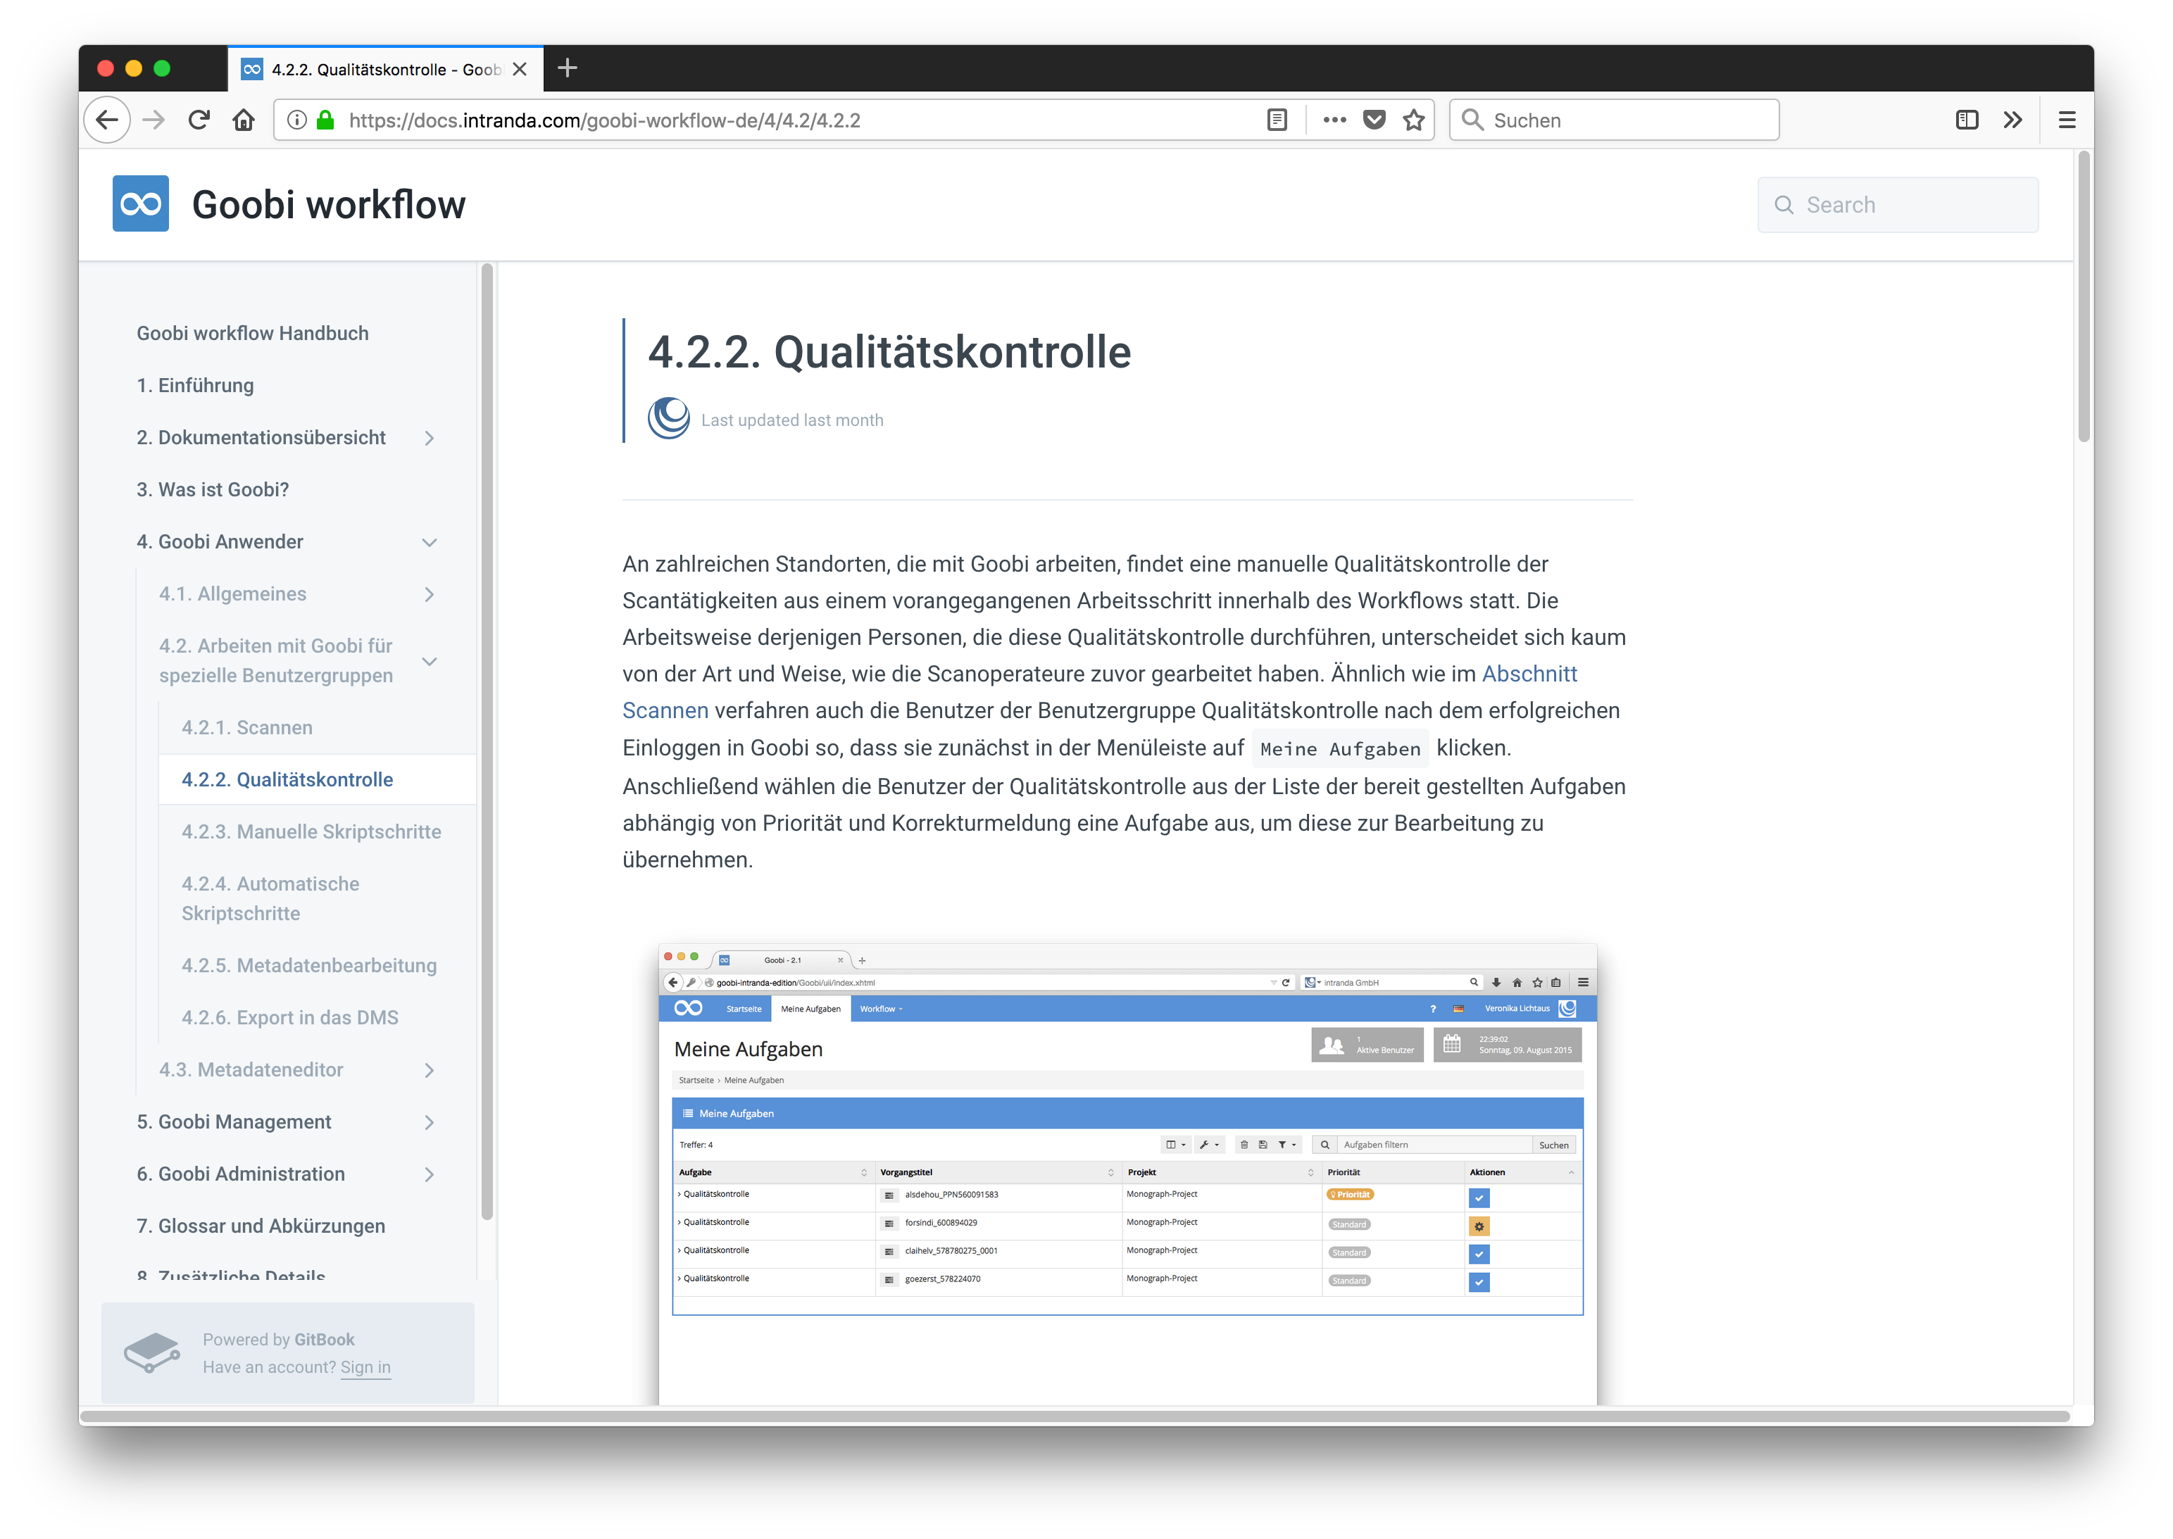Viewport: 2173px width, 1539px height.
Task: Open 4. Goobi Anwender chapter
Action: tap(220, 541)
